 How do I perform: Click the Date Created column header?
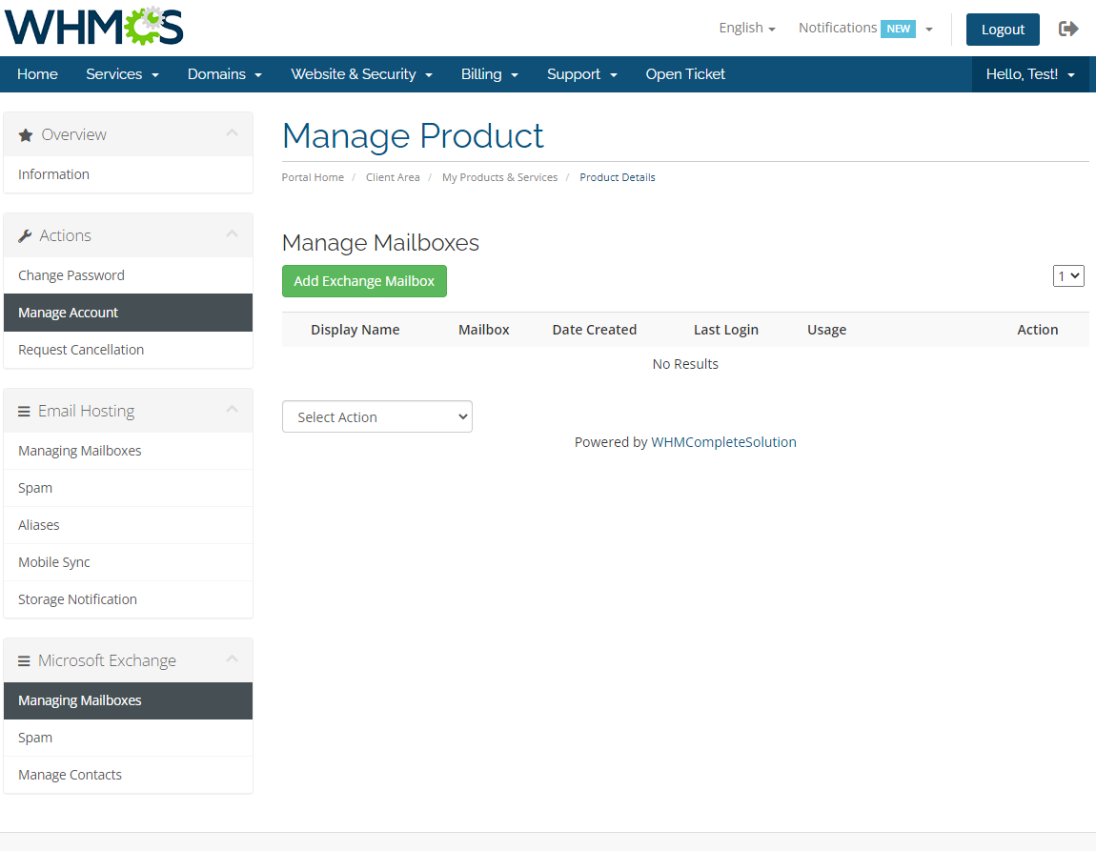[x=594, y=330]
